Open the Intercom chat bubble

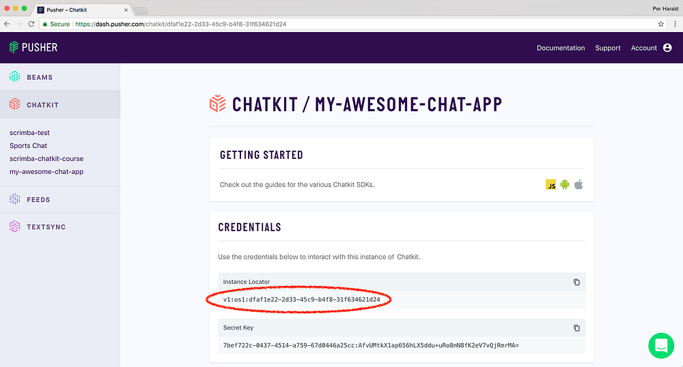pos(660,346)
